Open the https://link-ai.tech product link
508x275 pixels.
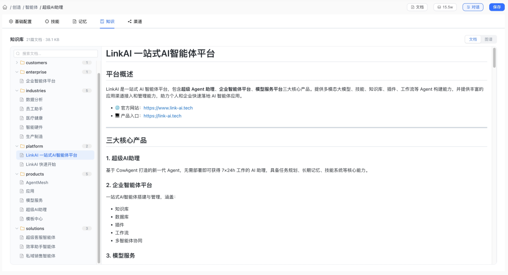click(x=162, y=116)
